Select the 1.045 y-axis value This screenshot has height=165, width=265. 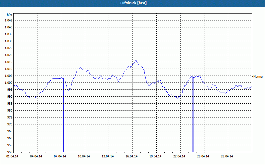coord(9,20)
